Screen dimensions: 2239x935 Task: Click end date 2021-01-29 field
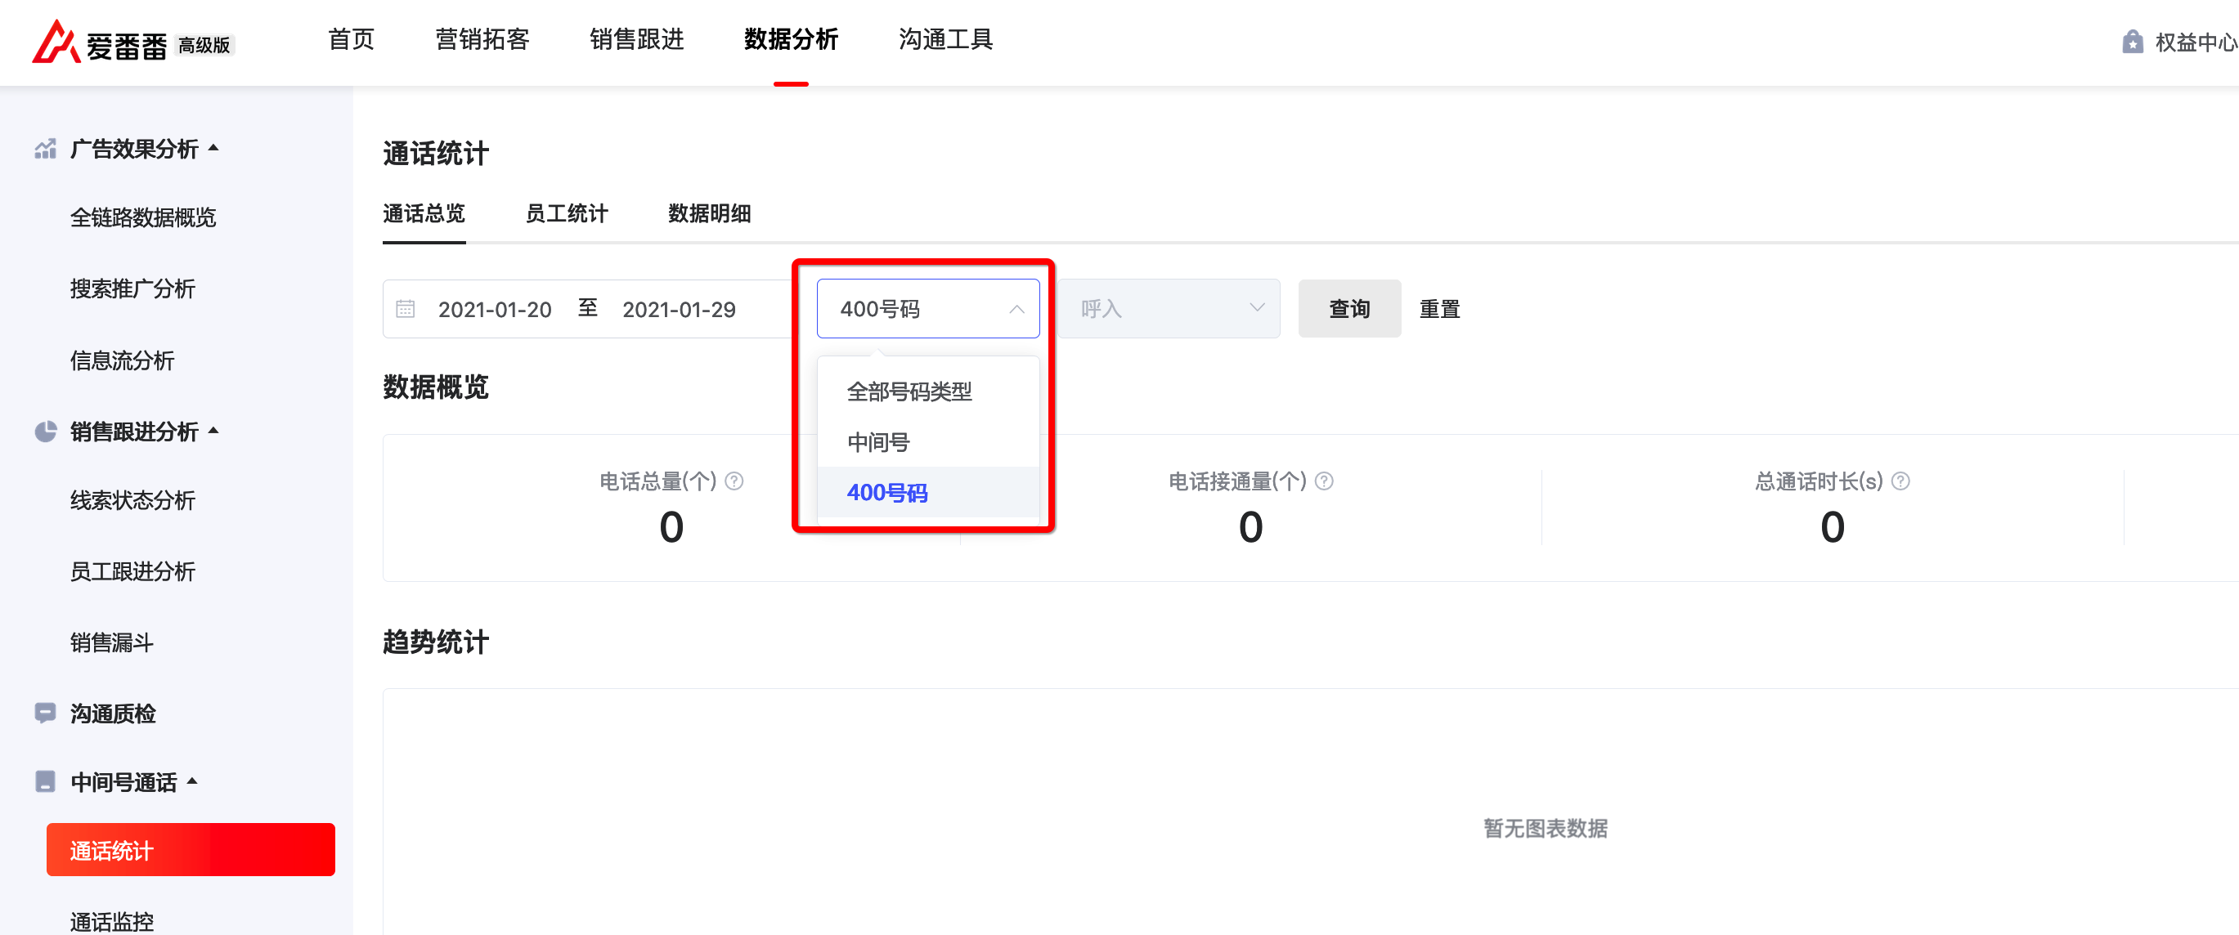(679, 309)
